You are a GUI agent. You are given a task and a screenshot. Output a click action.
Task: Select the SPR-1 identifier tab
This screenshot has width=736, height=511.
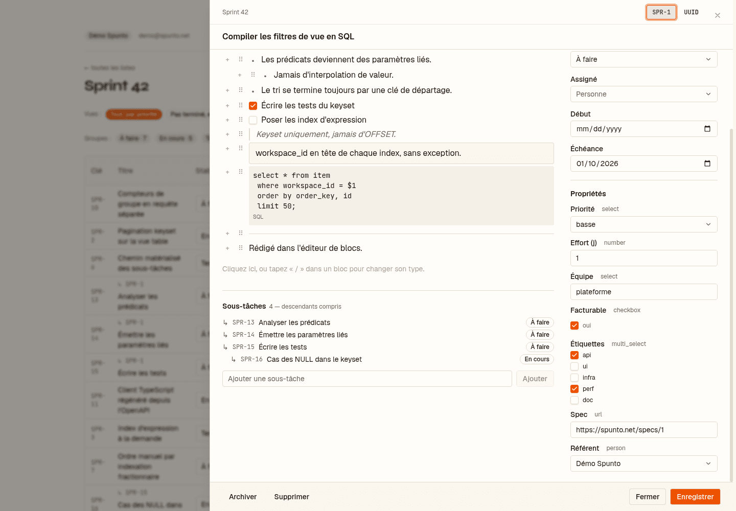(661, 12)
